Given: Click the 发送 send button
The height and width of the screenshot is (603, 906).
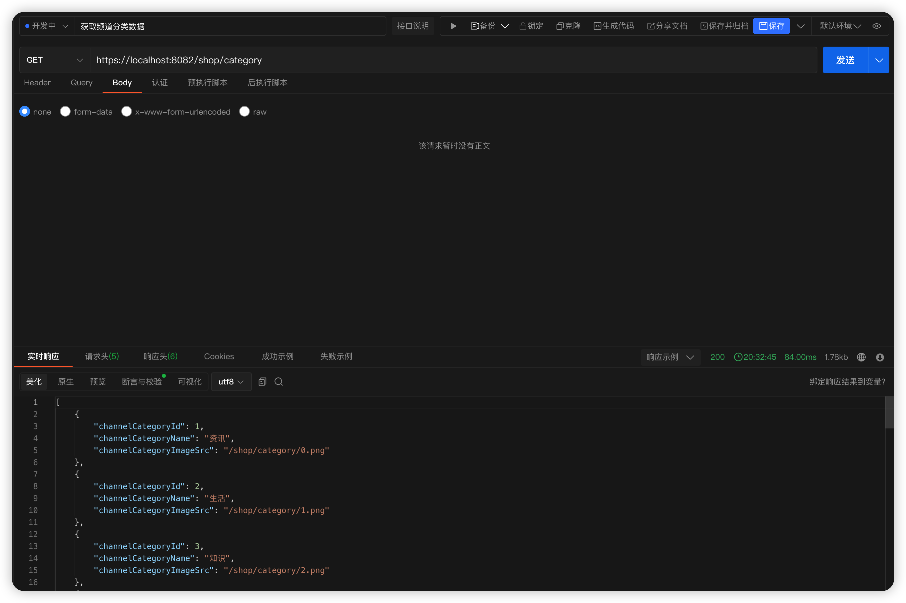Looking at the screenshot, I should [845, 60].
